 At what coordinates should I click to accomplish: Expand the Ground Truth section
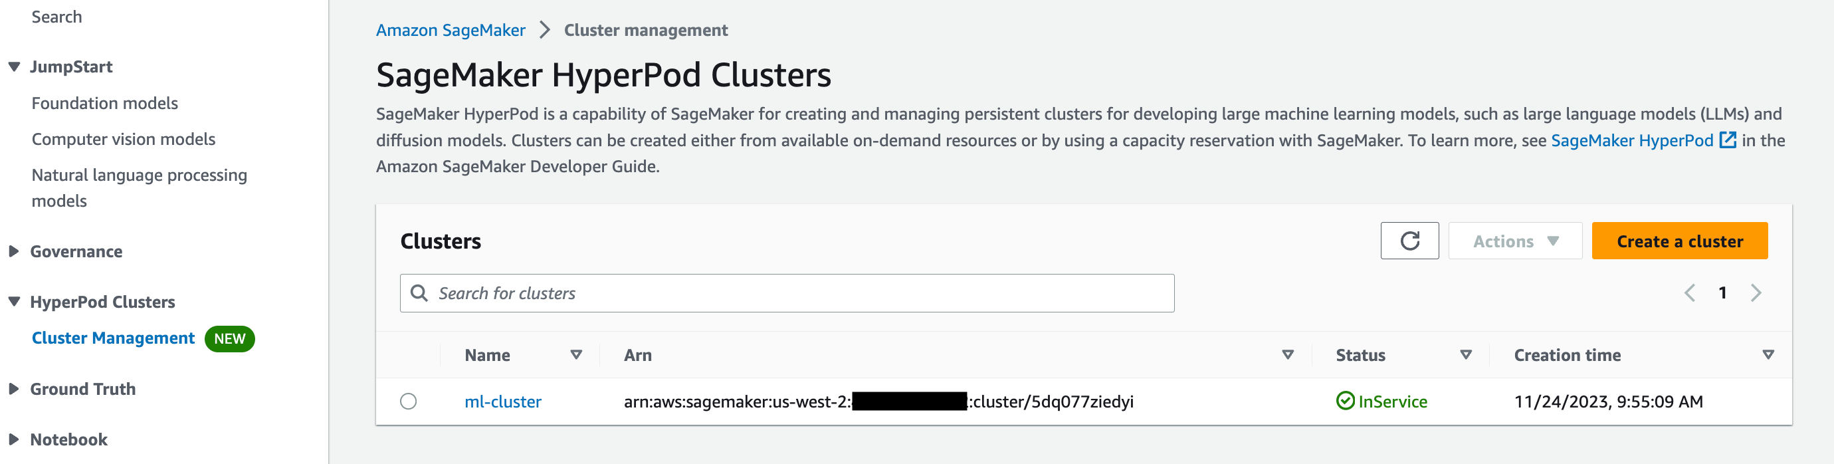click(x=14, y=389)
